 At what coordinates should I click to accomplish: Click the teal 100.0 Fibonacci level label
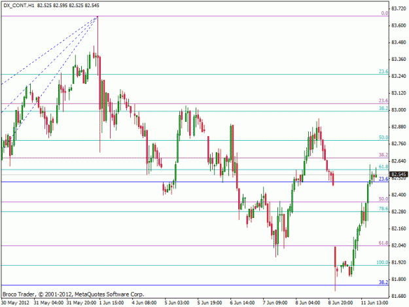pyautogui.click(x=382, y=262)
